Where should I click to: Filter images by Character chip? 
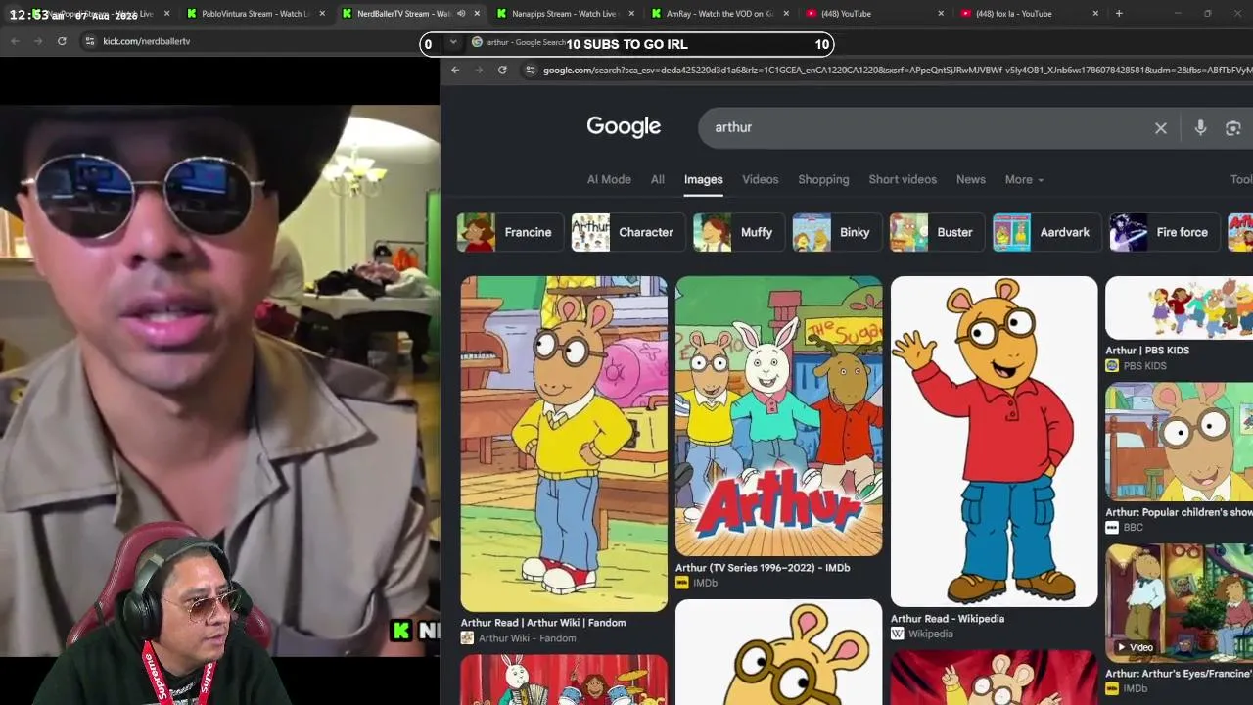(x=628, y=233)
